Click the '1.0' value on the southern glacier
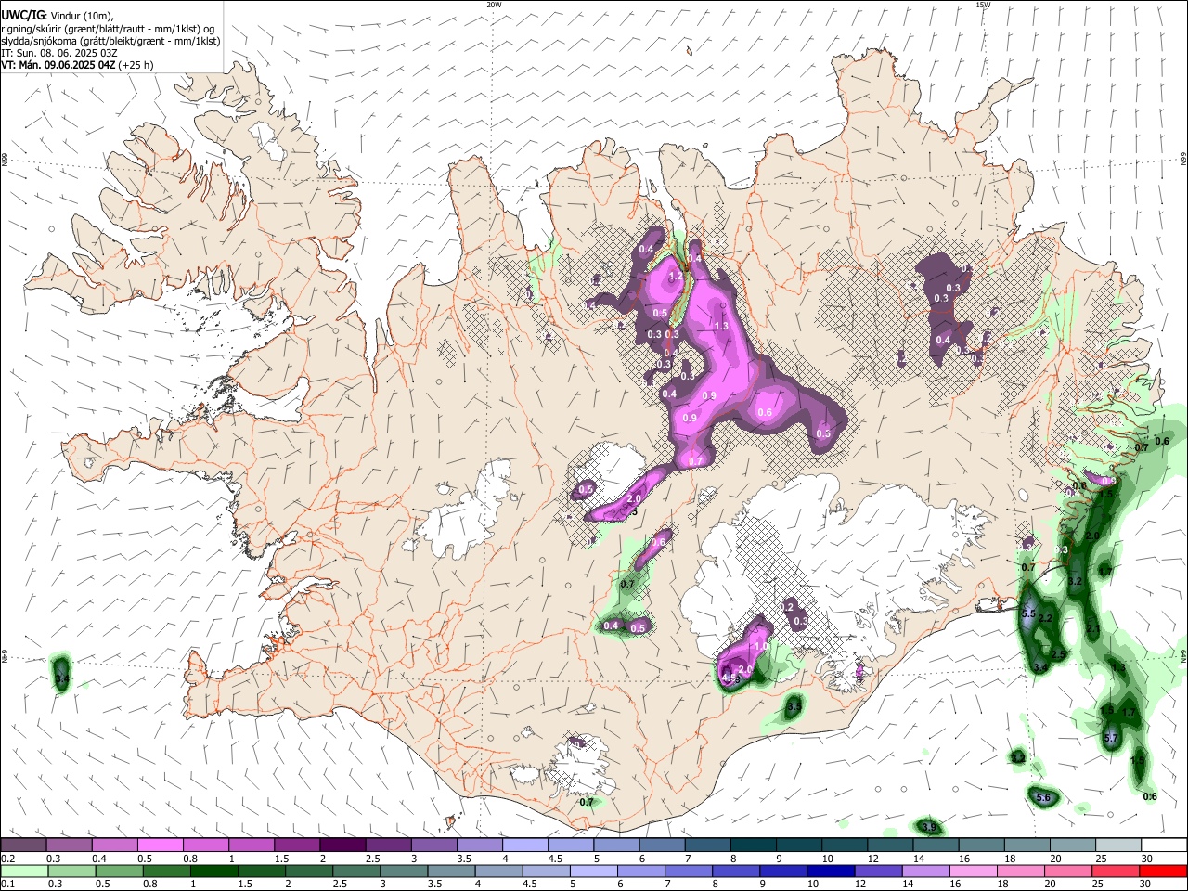The width and height of the screenshot is (1188, 891). tap(761, 646)
